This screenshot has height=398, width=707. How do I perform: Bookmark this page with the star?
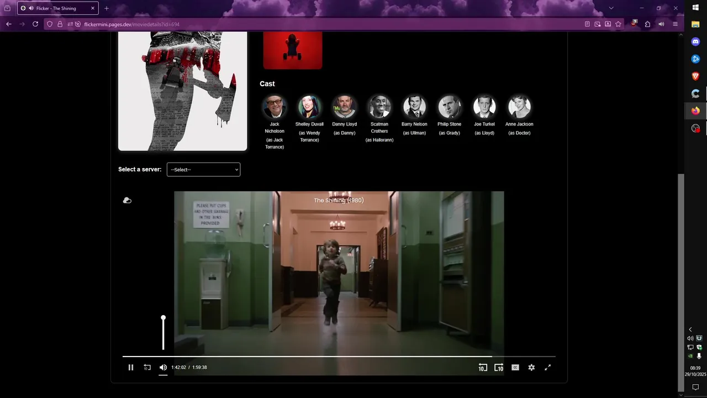(618, 24)
